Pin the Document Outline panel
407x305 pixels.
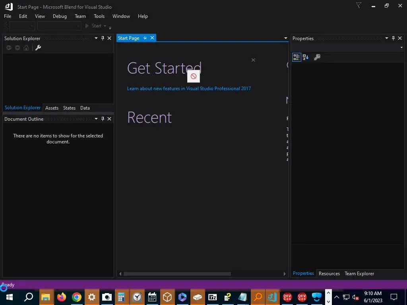click(103, 119)
